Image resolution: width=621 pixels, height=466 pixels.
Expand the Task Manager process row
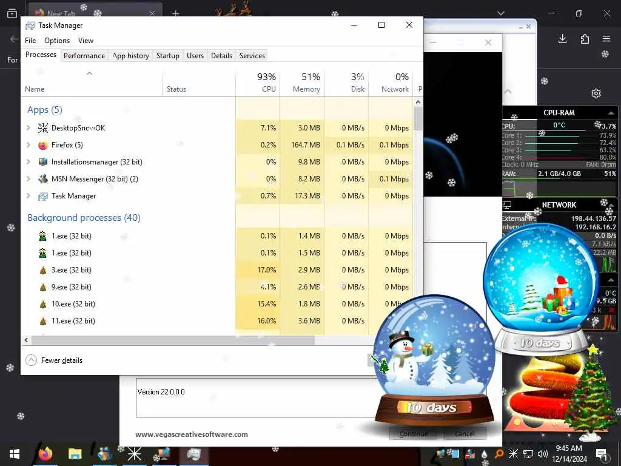pyautogui.click(x=28, y=196)
